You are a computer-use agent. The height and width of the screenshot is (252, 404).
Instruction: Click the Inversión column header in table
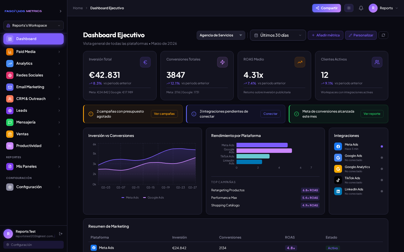click(180, 237)
